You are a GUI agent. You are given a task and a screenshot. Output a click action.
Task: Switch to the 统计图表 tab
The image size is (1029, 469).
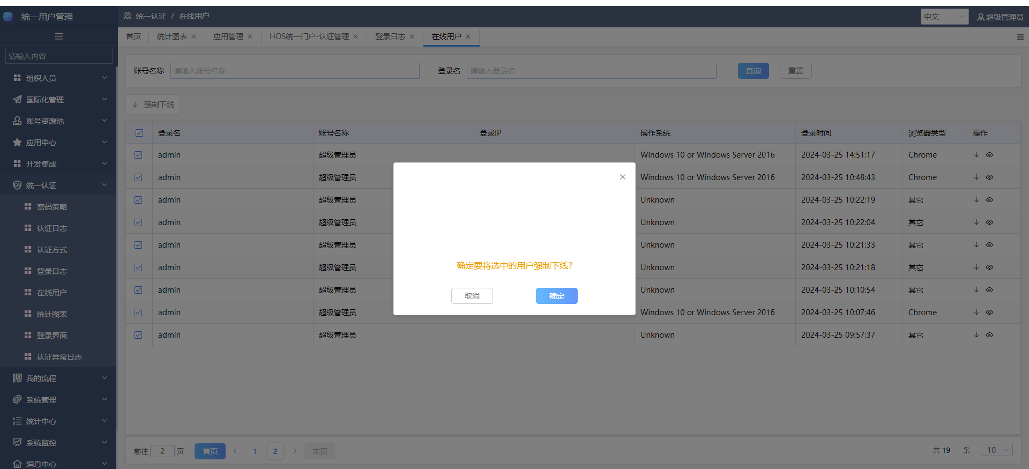[x=172, y=36]
